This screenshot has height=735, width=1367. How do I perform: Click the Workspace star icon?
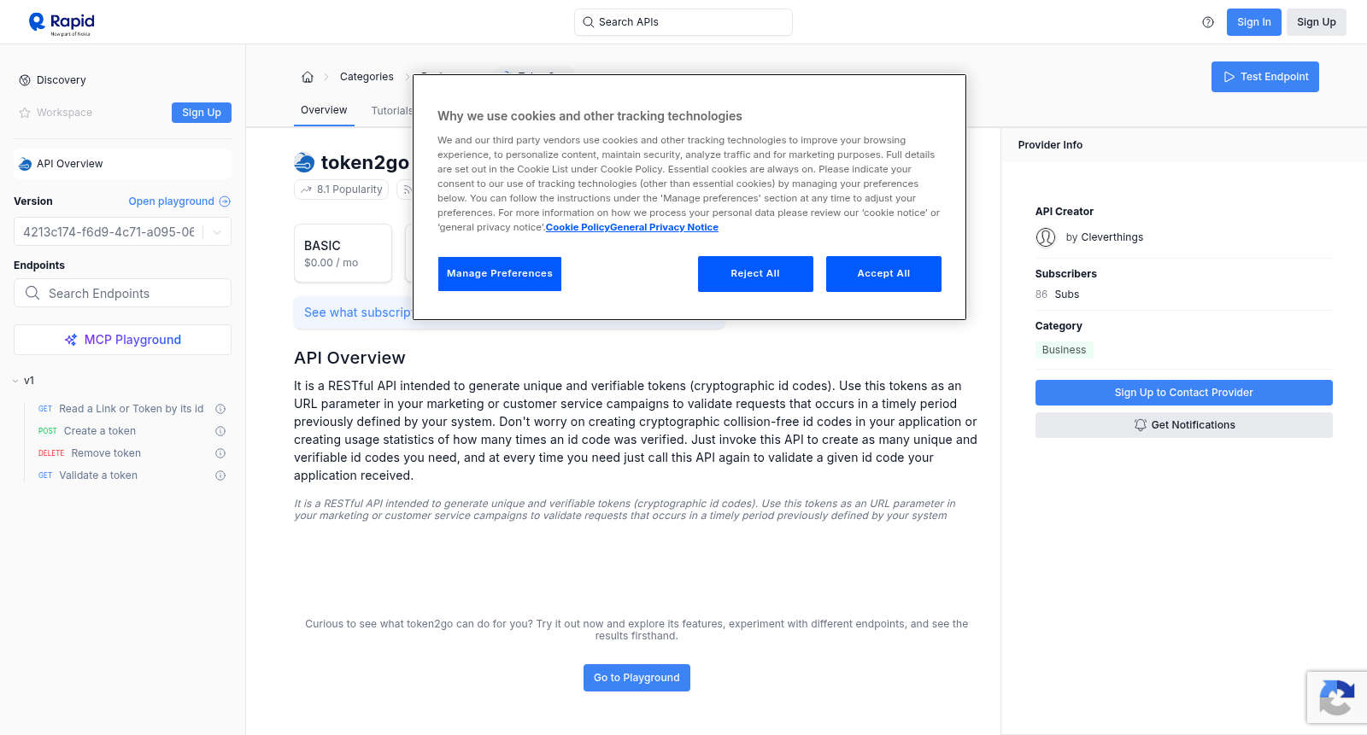[x=25, y=113]
